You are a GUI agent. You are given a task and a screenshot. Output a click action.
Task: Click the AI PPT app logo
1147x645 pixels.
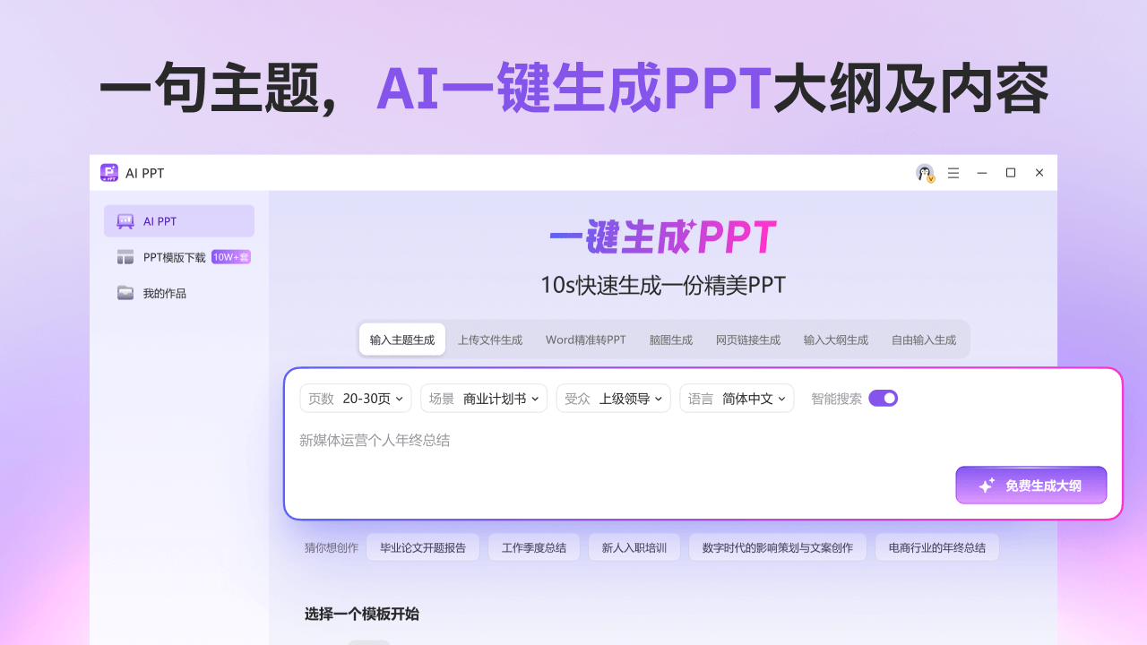coord(108,172)
